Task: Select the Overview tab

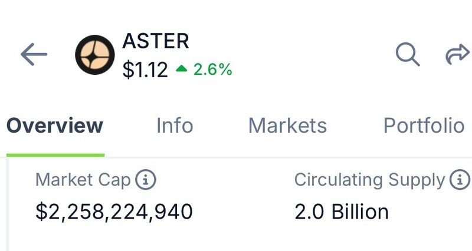Action: point(55,125)
